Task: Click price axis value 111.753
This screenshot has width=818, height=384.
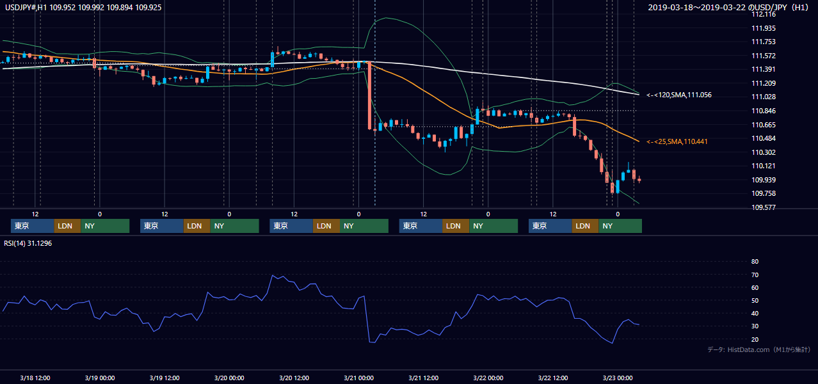Action: [x=763, y=42]
